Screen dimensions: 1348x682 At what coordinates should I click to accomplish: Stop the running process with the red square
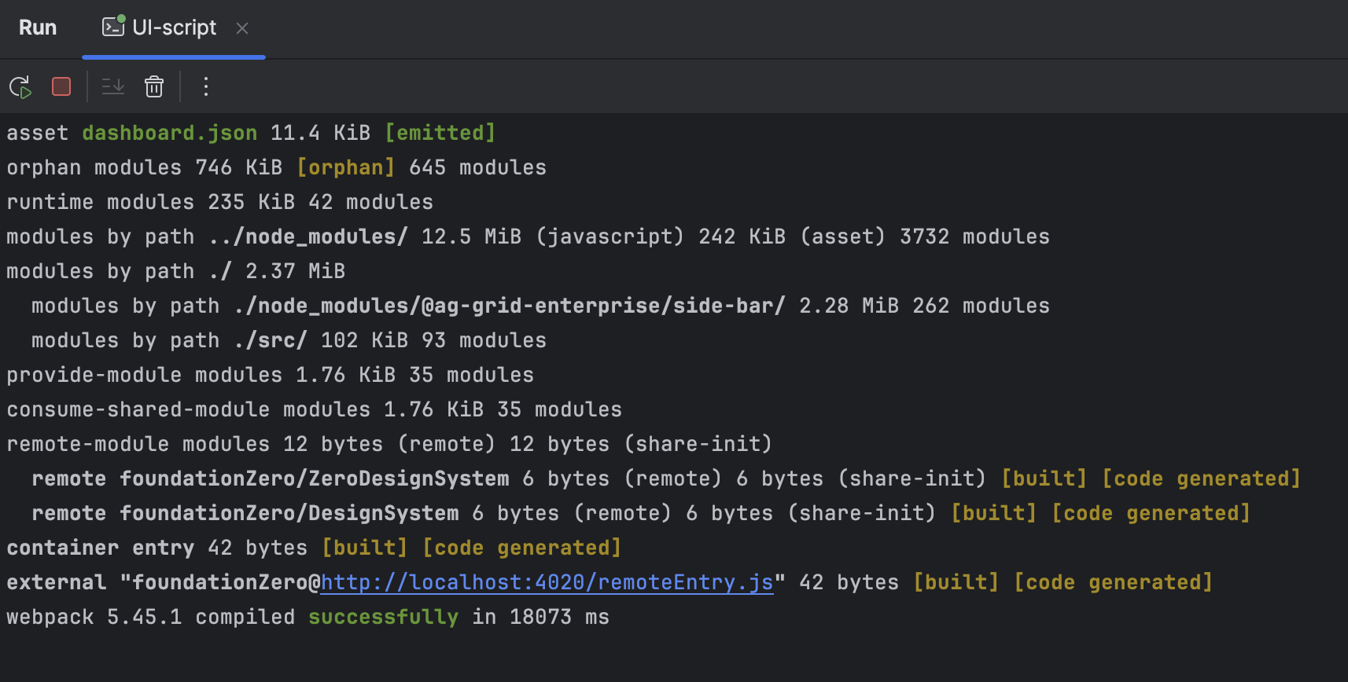click(61, 86)
